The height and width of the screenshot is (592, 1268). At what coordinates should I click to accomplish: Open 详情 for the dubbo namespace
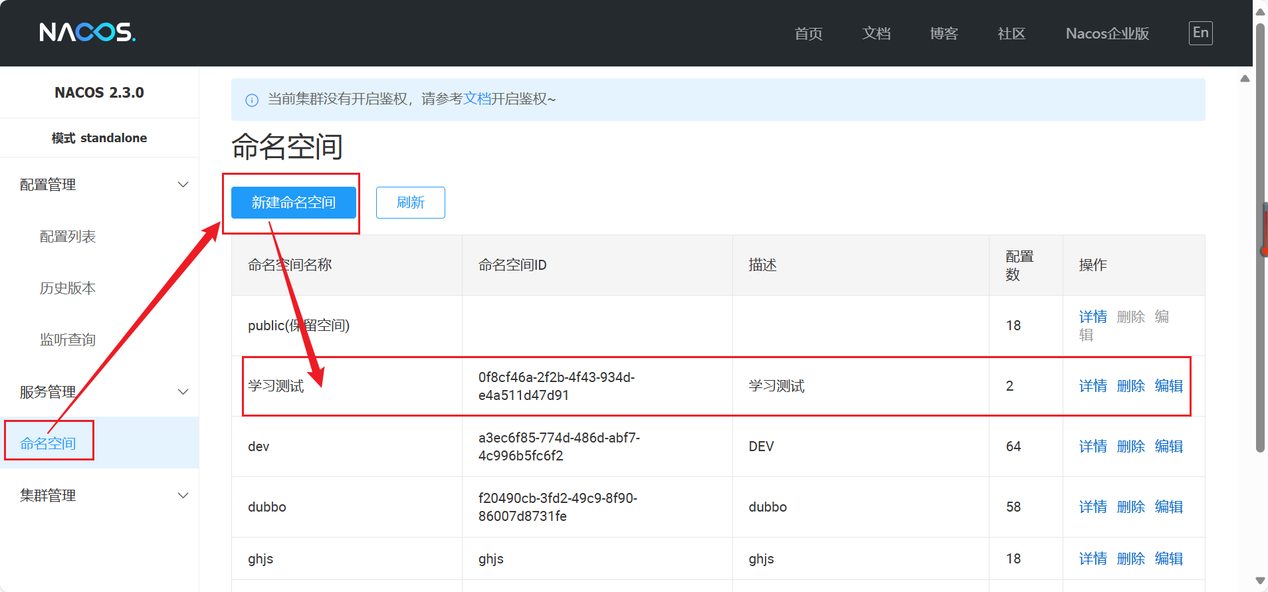pyautogui.click(x=1093, y=507)
